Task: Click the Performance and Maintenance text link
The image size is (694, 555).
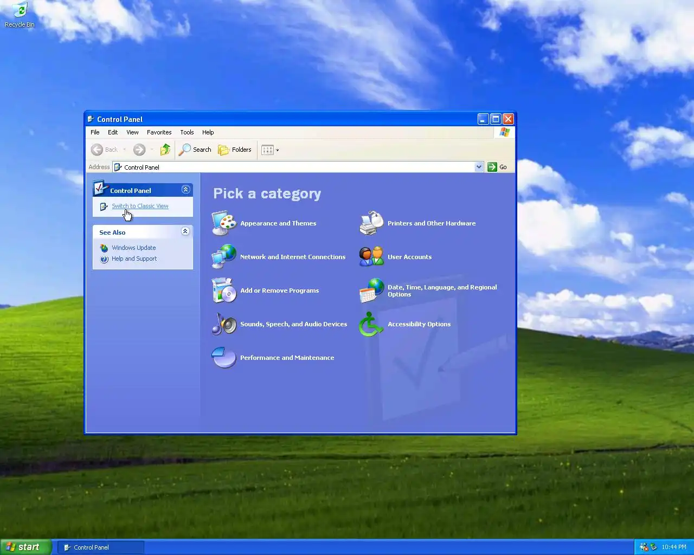Action: coord(287,358)
